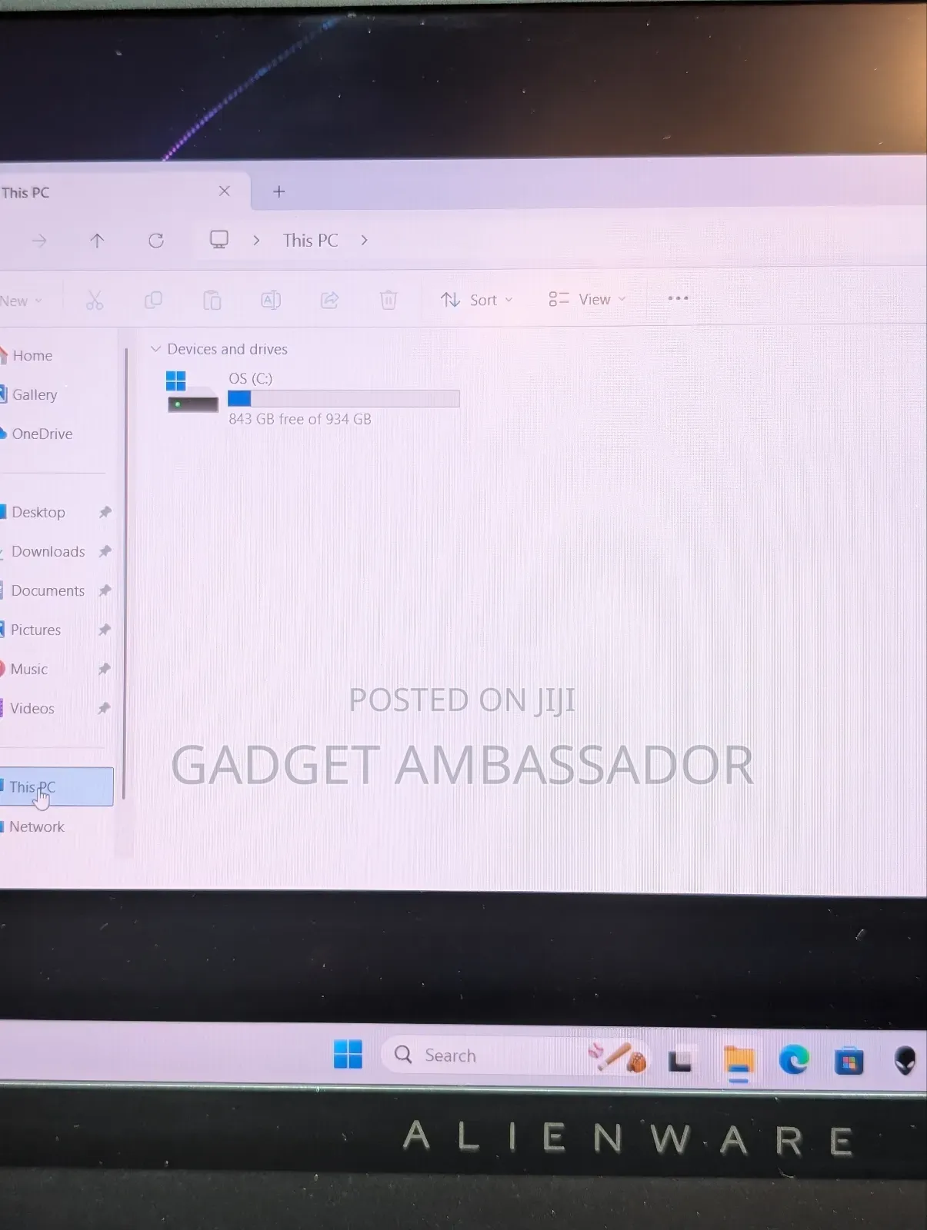This screenshot has width=927, height=1230.
Task: Open the New dropdown
Action: tap(21, 301)
